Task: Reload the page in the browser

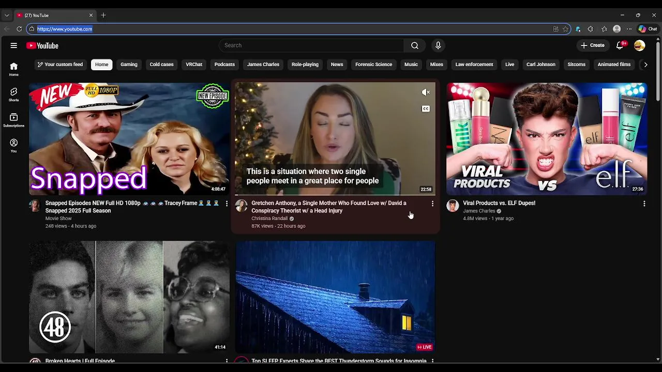Action: 19,29
